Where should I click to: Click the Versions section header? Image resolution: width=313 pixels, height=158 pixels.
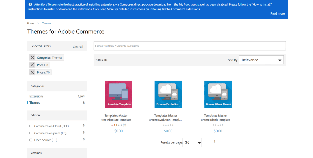pos(57,153)
